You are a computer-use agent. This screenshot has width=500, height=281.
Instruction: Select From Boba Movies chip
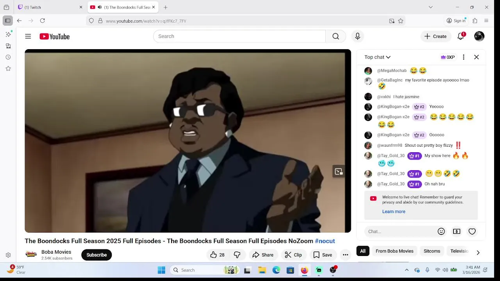tap(395, 251)
